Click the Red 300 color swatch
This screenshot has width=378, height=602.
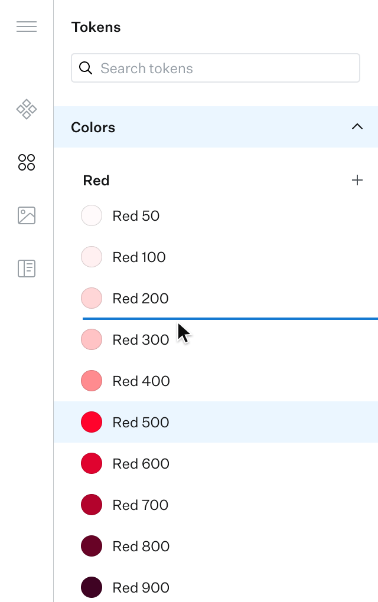[x=92, y=339]
